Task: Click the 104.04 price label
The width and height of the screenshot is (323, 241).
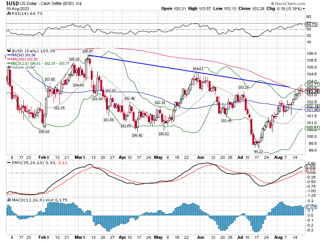Action: click(x=78, y=85)
